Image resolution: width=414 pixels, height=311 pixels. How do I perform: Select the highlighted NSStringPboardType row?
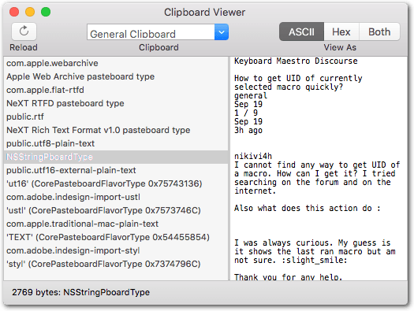(116, 157)
